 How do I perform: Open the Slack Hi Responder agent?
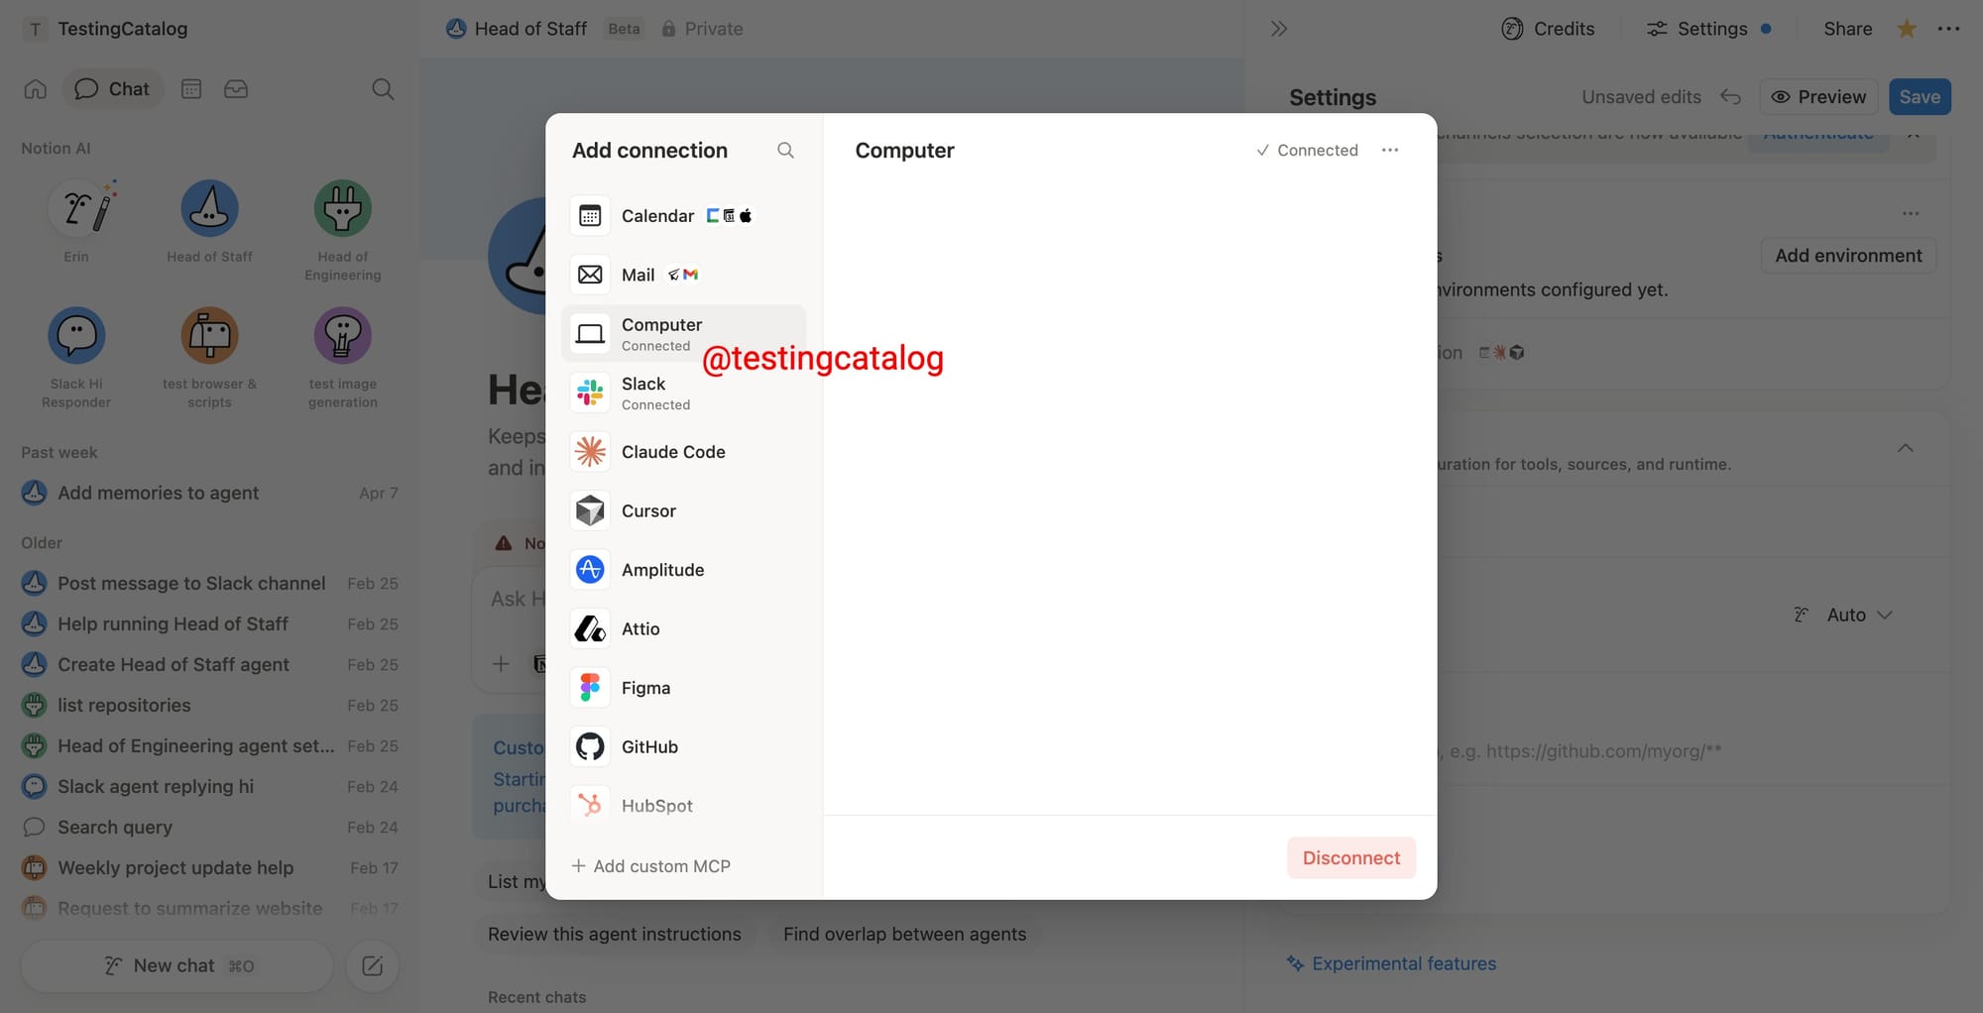76,358
